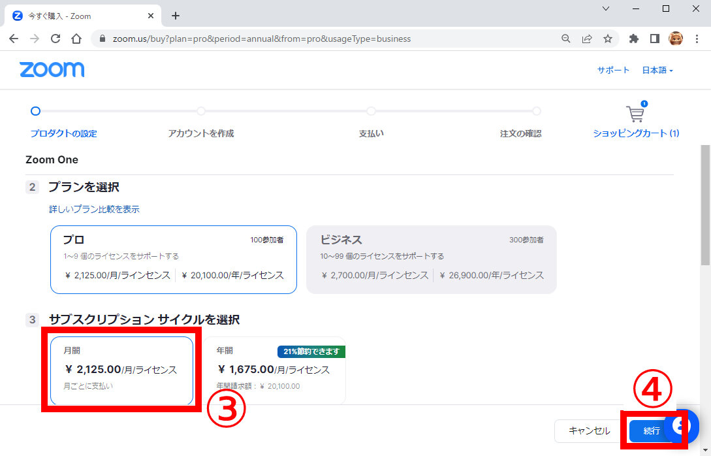711x456 pixels.
Task: Choose the 月間 billing cycle
Action: pyautogui.click(x=121, y=370)
